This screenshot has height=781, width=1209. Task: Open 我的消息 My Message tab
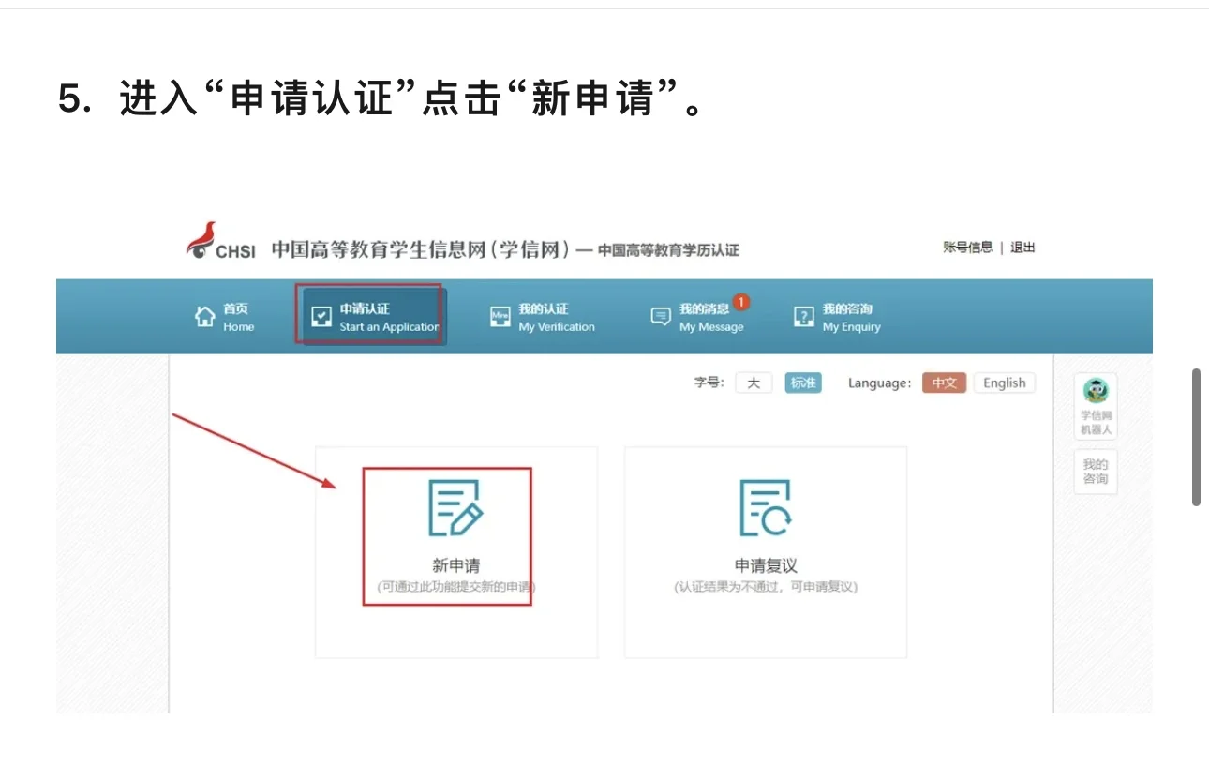click(x=699, y=317)
